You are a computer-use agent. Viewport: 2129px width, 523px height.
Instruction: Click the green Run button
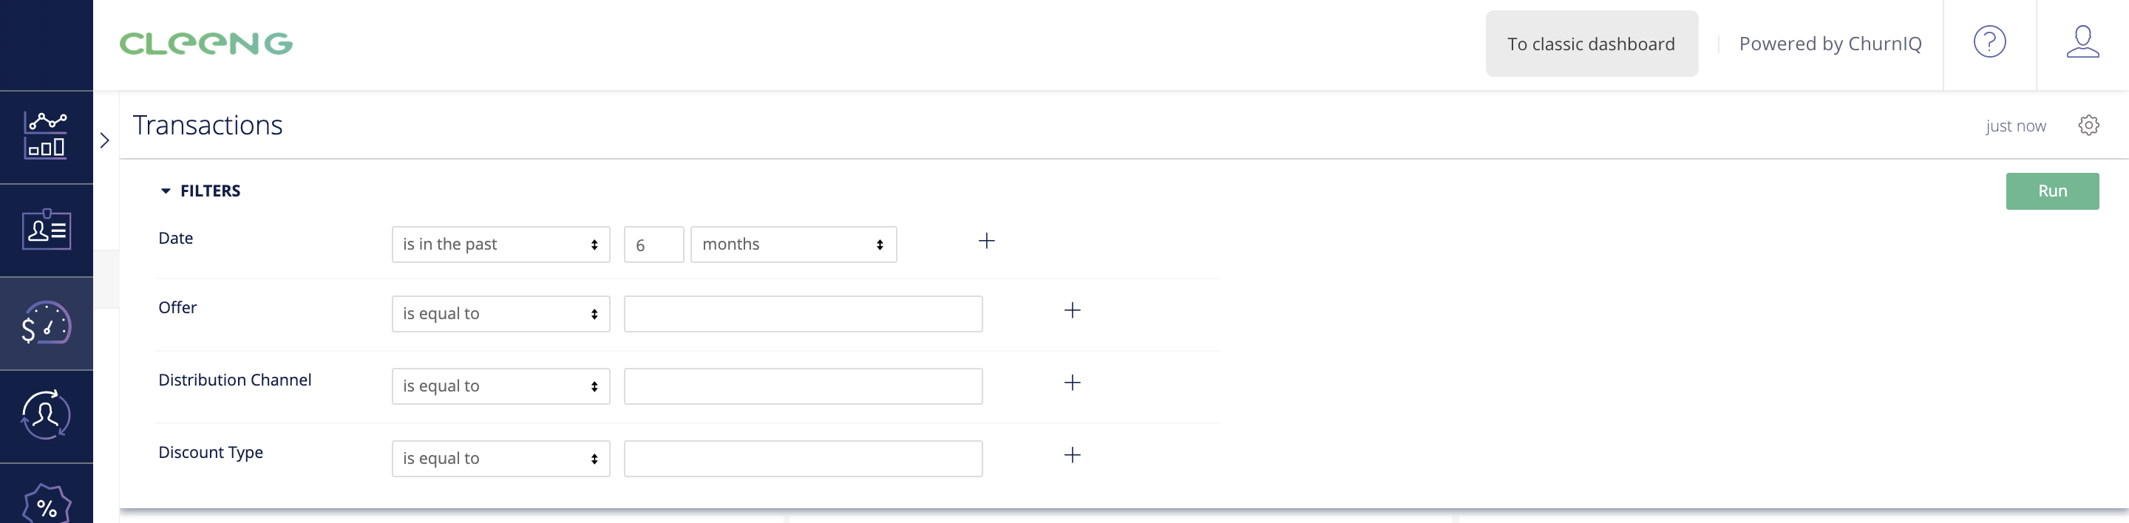tap(2051, 191)
